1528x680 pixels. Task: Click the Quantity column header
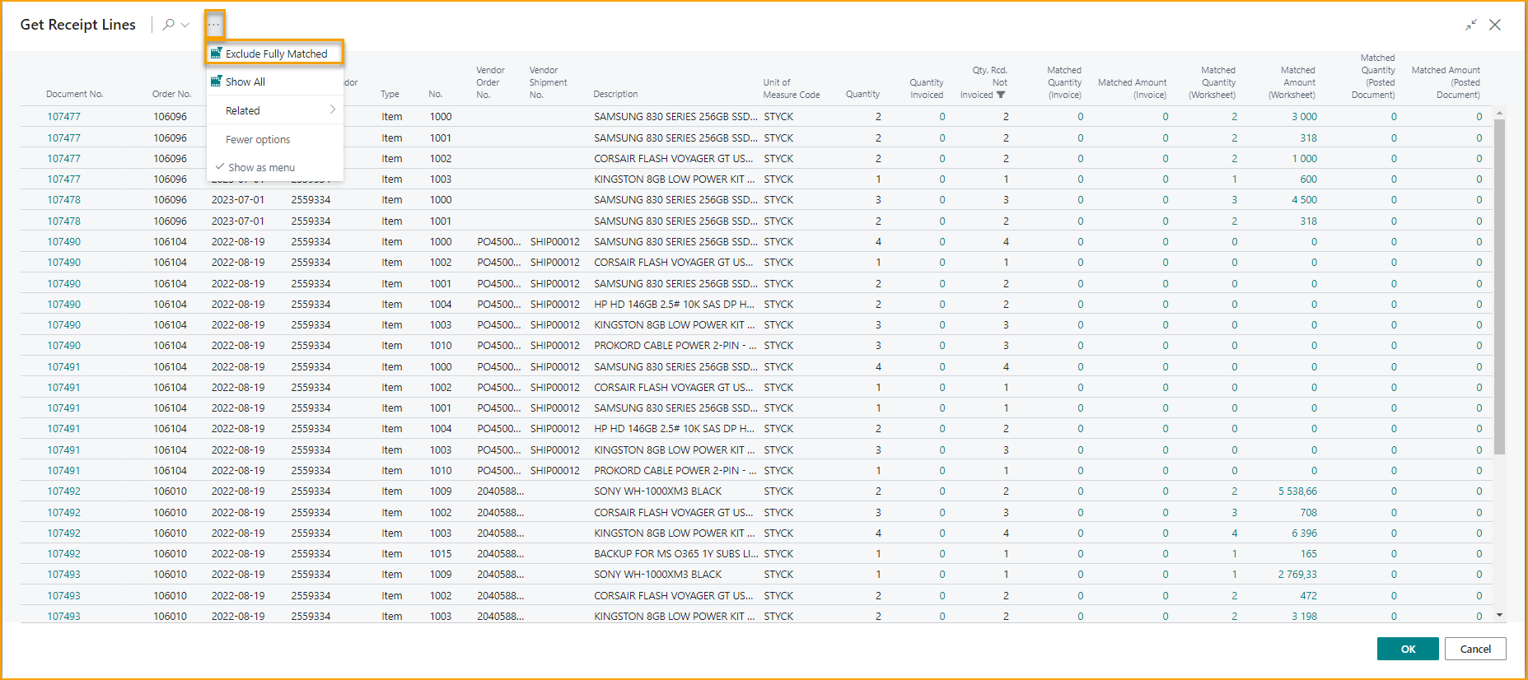(862, 94)
